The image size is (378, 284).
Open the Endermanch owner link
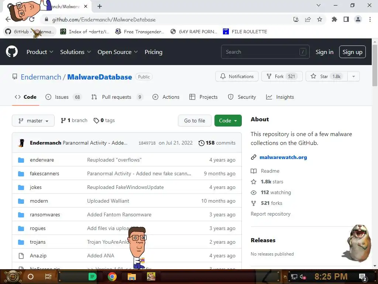(41, 77)
